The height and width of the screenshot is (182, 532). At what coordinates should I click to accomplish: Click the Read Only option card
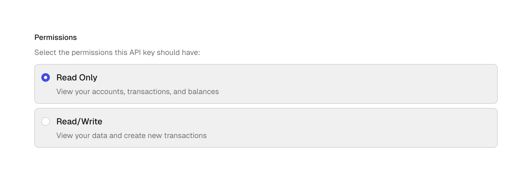tap(266, 84)
